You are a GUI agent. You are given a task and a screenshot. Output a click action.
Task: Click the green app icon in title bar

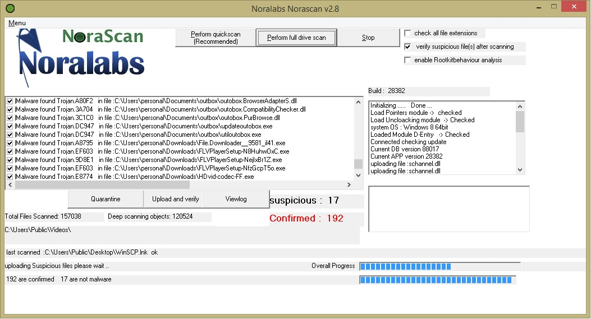click(11, 8)
